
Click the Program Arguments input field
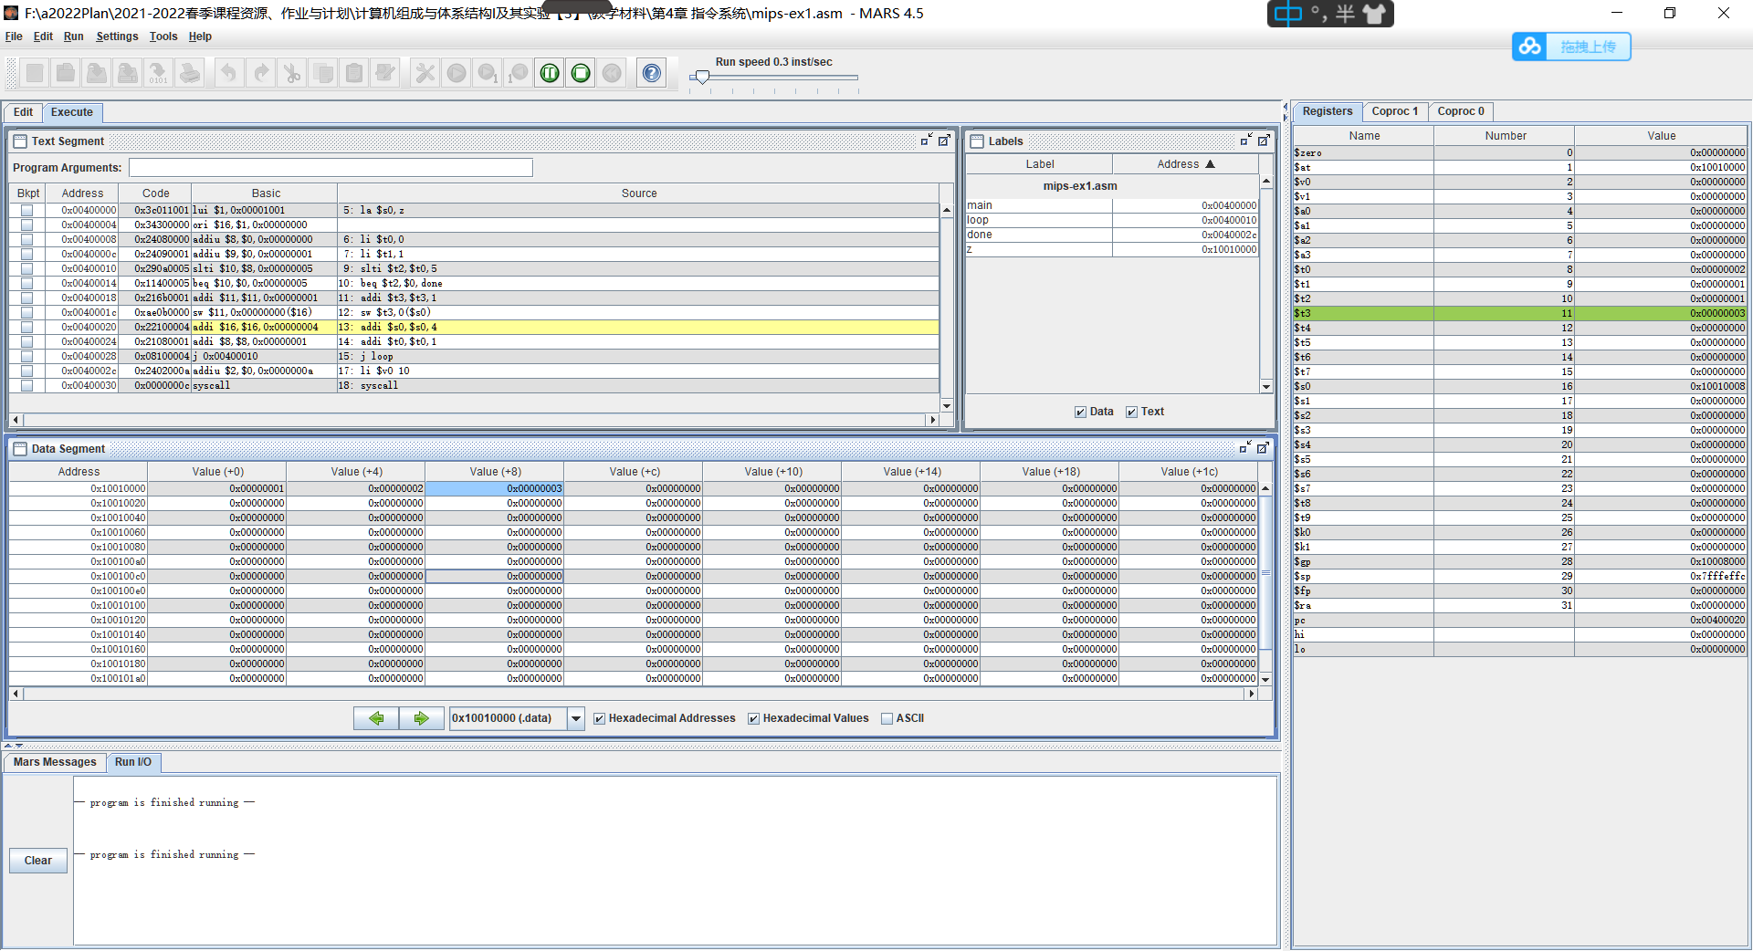331,168
